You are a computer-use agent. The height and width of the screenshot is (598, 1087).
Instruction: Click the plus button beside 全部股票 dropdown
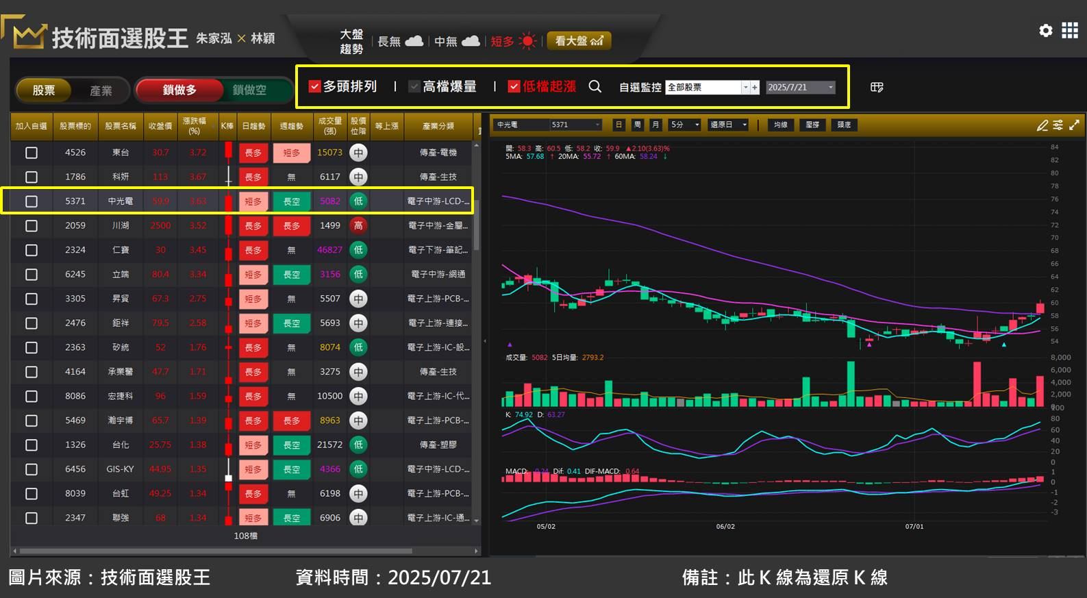[x=755, y=87]
